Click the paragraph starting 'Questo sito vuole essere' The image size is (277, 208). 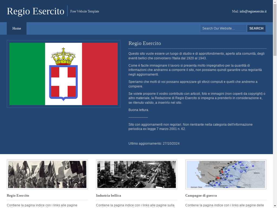196,56
